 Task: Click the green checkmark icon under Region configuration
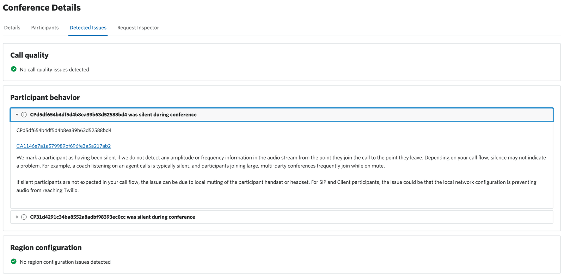point(14,262)
